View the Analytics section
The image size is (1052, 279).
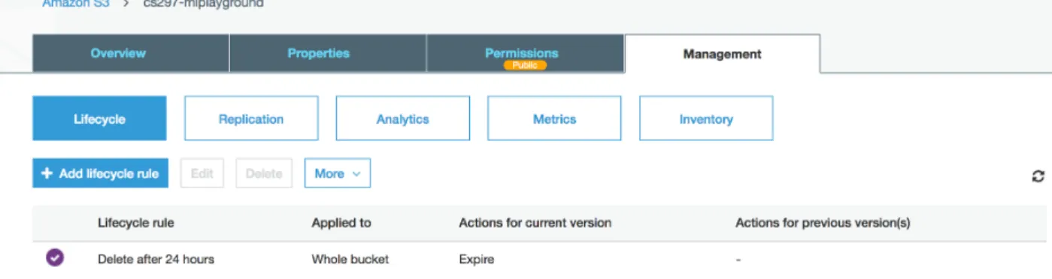[403, 118]
